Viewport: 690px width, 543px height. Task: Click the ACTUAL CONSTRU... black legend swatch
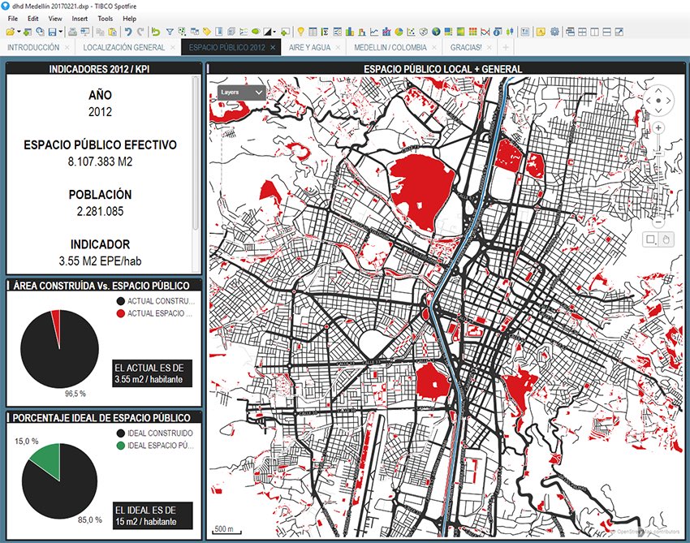tap(121, 301)
